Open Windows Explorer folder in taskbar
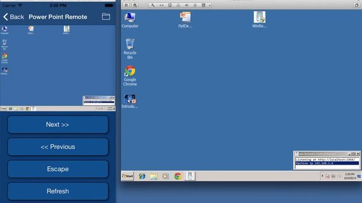This screenshot has height=203, width=362. point(154,176)
